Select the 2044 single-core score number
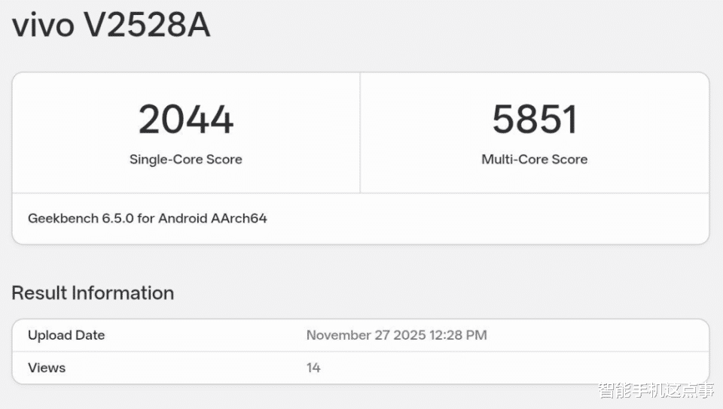The height and width of the screenshot is (409, 723). (186, 120)
